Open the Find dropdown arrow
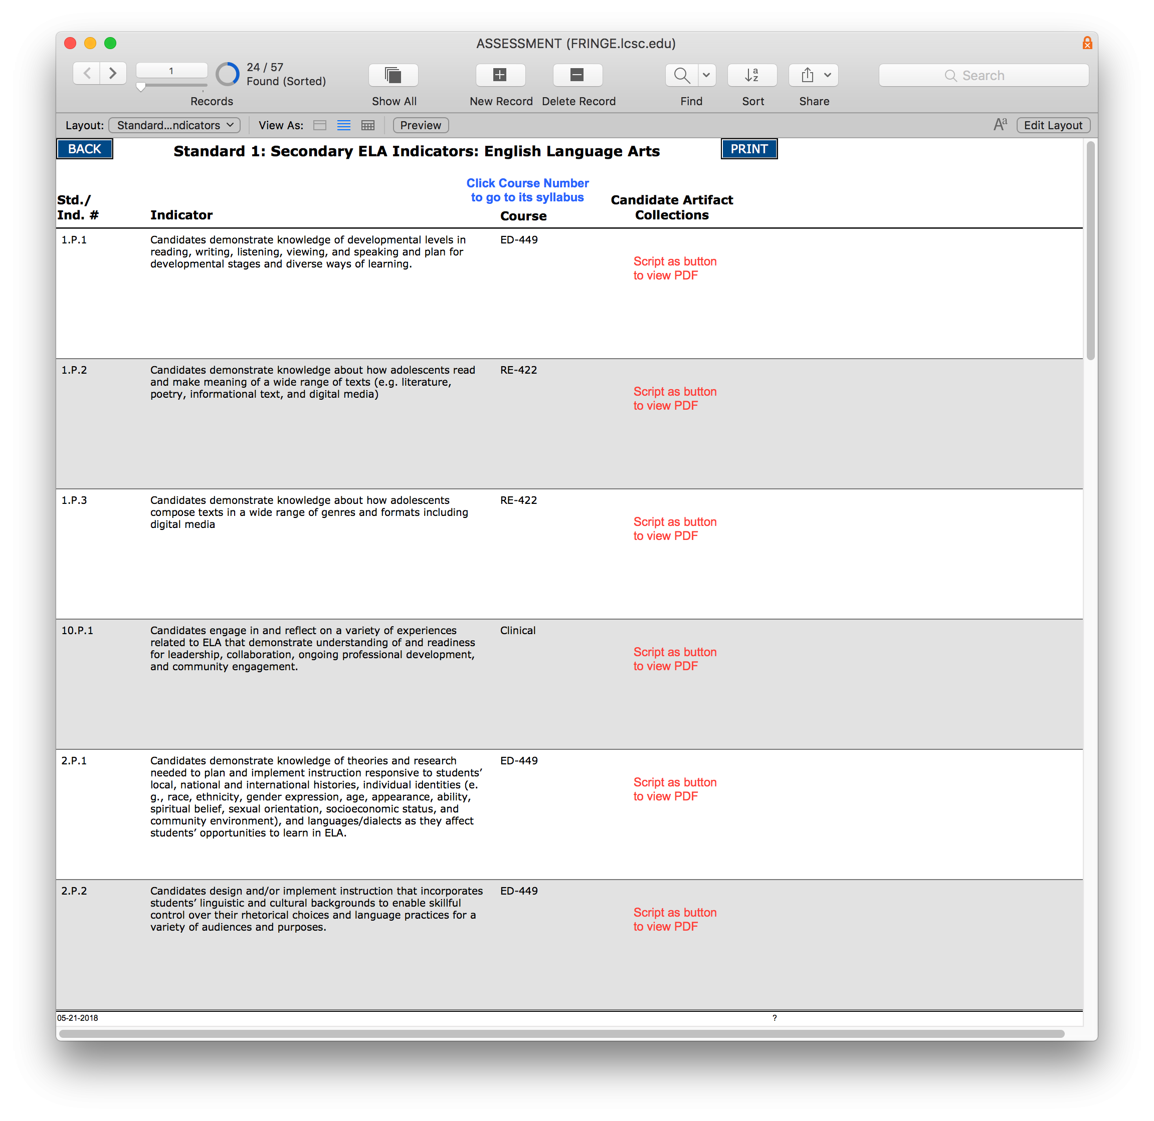1154x1121 pixels. (x=707, y=75)
